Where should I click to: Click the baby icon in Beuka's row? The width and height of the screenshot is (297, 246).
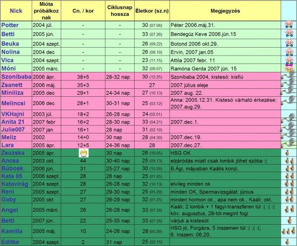point(288,43)
